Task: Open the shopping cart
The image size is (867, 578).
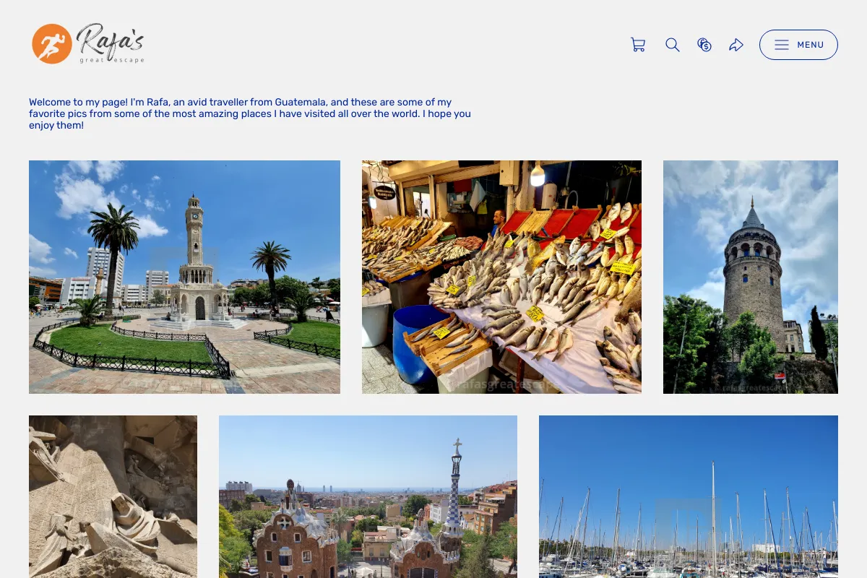Action: point(638,45)
